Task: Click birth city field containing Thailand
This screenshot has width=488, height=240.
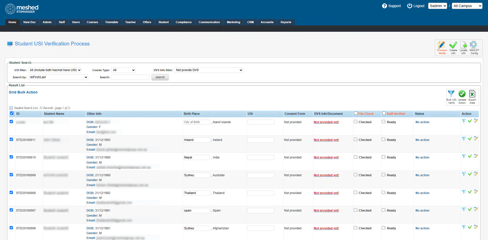Action: [197, 193]
